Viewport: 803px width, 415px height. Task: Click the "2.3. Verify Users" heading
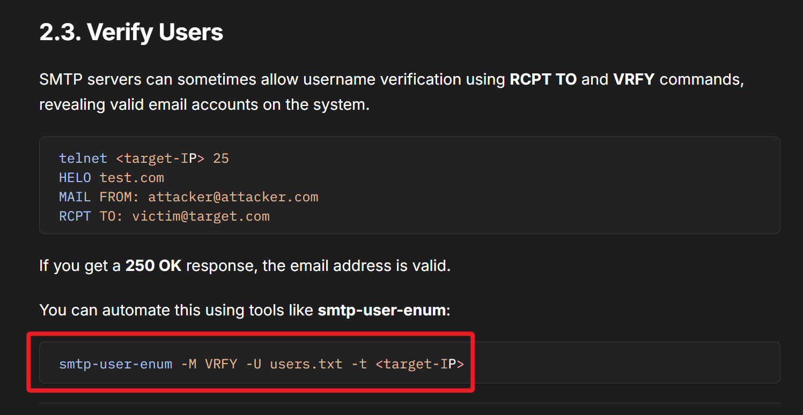coord(131,33)
